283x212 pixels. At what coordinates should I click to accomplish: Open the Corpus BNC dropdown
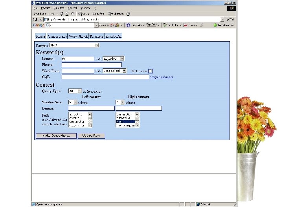coord(97,45)
